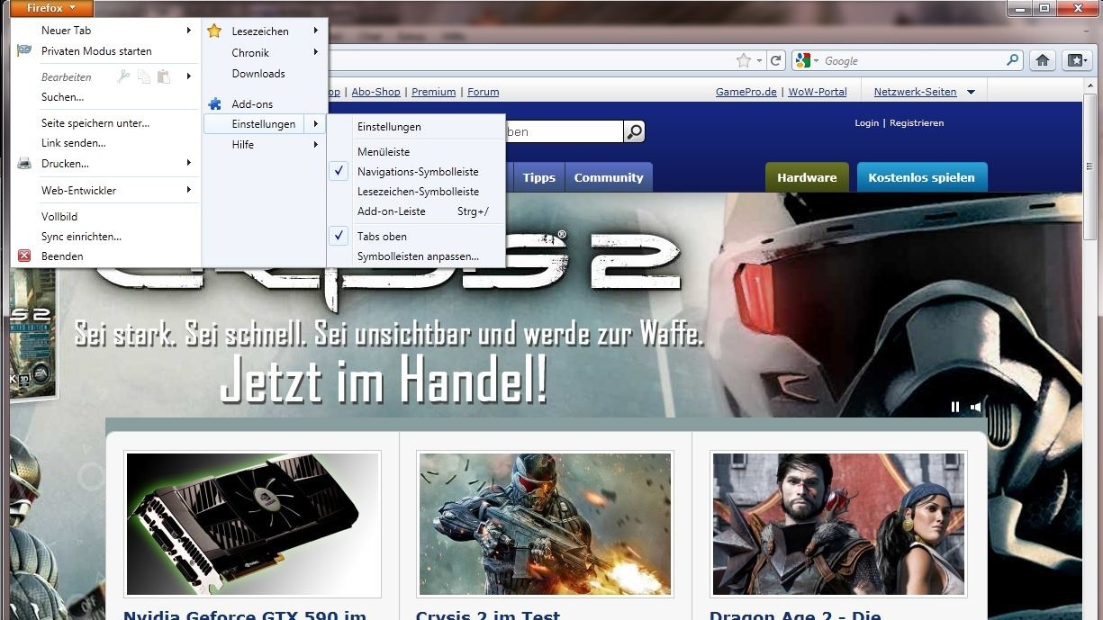Viewport: 1103px width, 620px height.
Task: Click the red X Beenden icon
Action: coord(24,256)
